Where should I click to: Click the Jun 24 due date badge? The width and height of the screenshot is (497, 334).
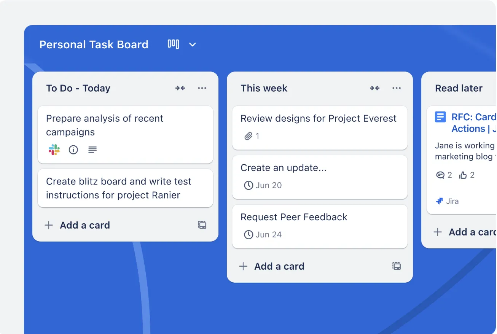(x=263, y=234)
